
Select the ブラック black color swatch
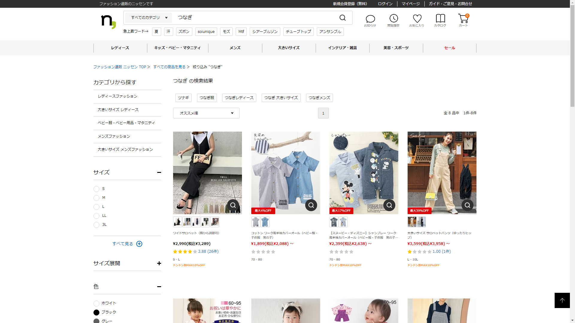point(96,313)
